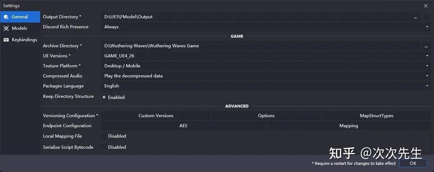This screenshot has width=434, height=172.
Task: Toggle the Keep Directory Structure checkbox
Action: point(104,97)
